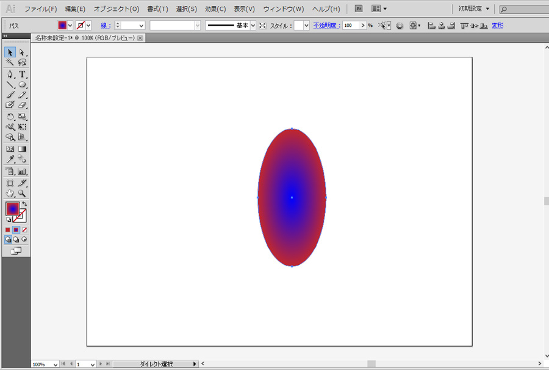
Task: Click the 線 stroke panel link
Action: 106,26
